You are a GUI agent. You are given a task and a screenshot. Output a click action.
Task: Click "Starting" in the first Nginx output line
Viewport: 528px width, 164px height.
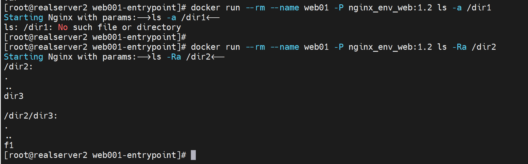23,18
